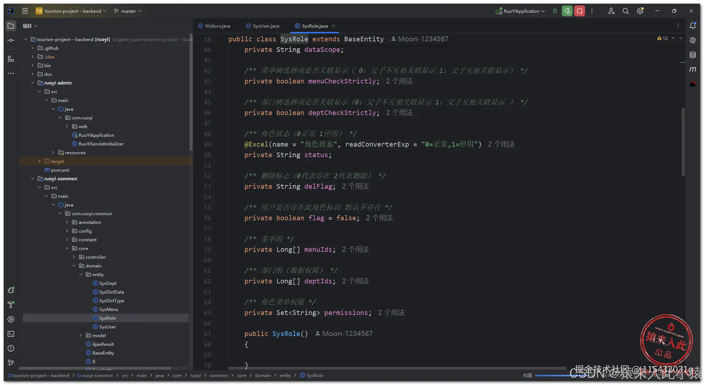
Task: Open Search Everywhere magnifier
Action: pyautogui.click(x=626, y=11)
